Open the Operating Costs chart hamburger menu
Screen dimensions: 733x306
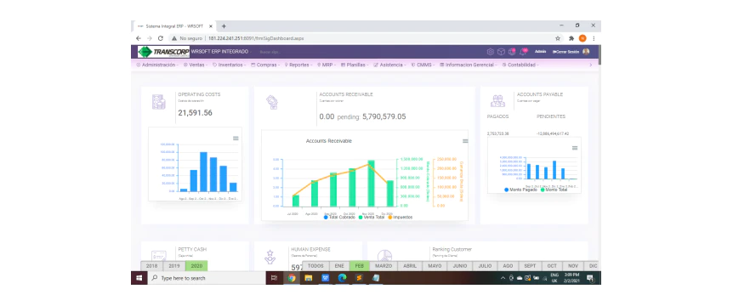tap(236, 139)
